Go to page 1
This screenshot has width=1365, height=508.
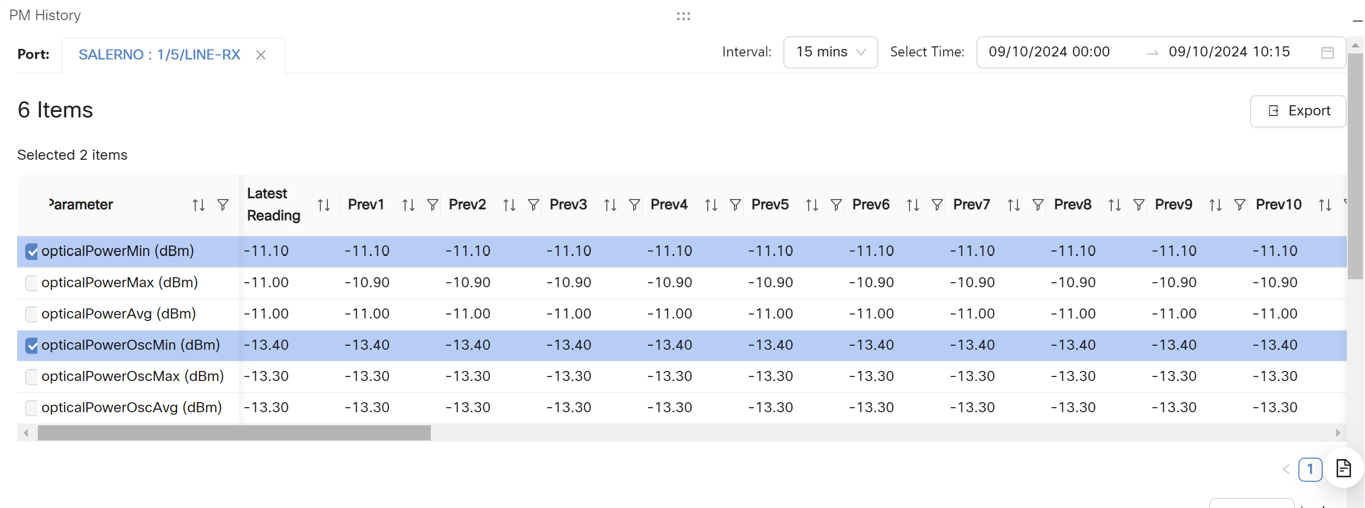click(1310, 469)
